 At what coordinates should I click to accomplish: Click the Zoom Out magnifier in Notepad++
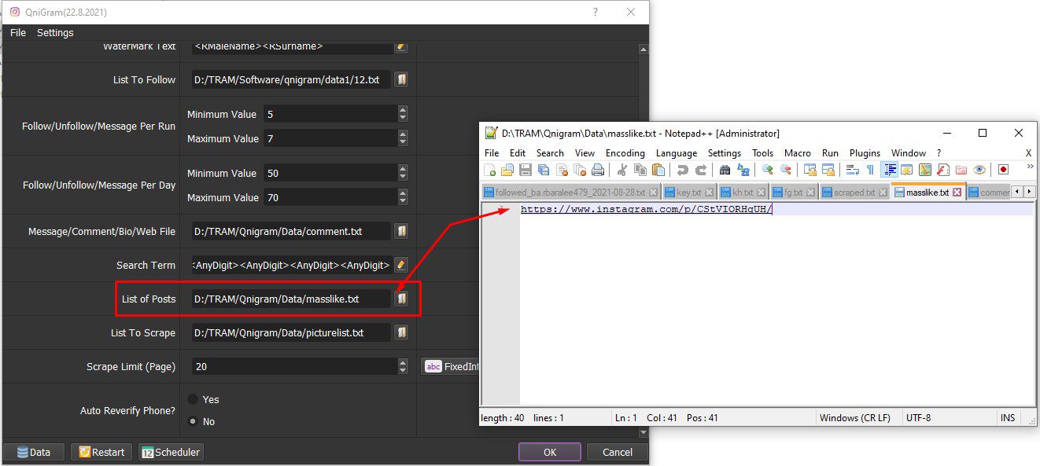(786, 170)
